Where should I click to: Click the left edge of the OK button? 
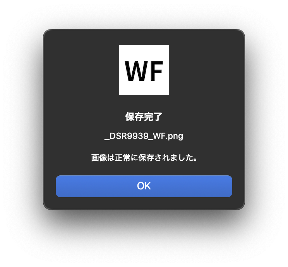click(59, 186)
